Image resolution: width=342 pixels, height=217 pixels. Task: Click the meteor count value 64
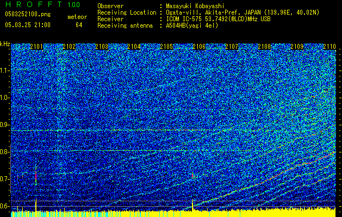pos(79,25)
